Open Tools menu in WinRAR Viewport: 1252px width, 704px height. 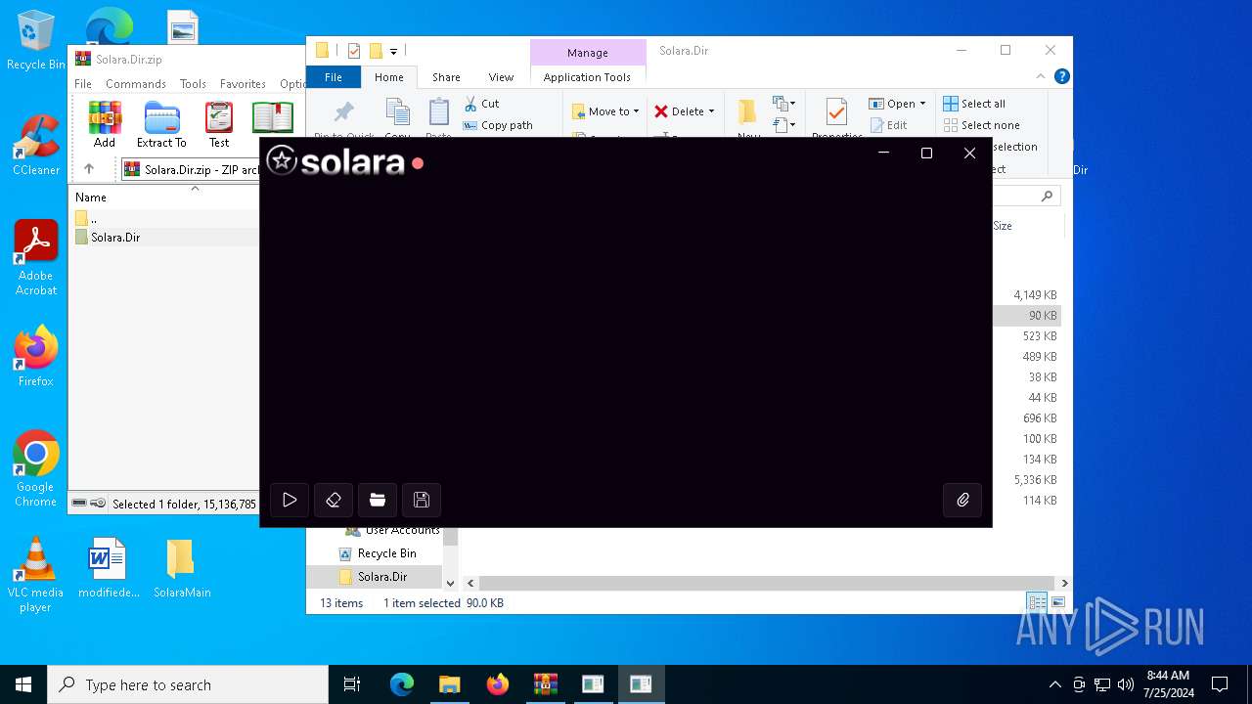tap(193, 84)
